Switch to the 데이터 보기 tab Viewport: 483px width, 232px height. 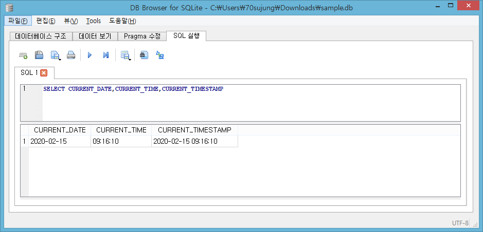95,36
